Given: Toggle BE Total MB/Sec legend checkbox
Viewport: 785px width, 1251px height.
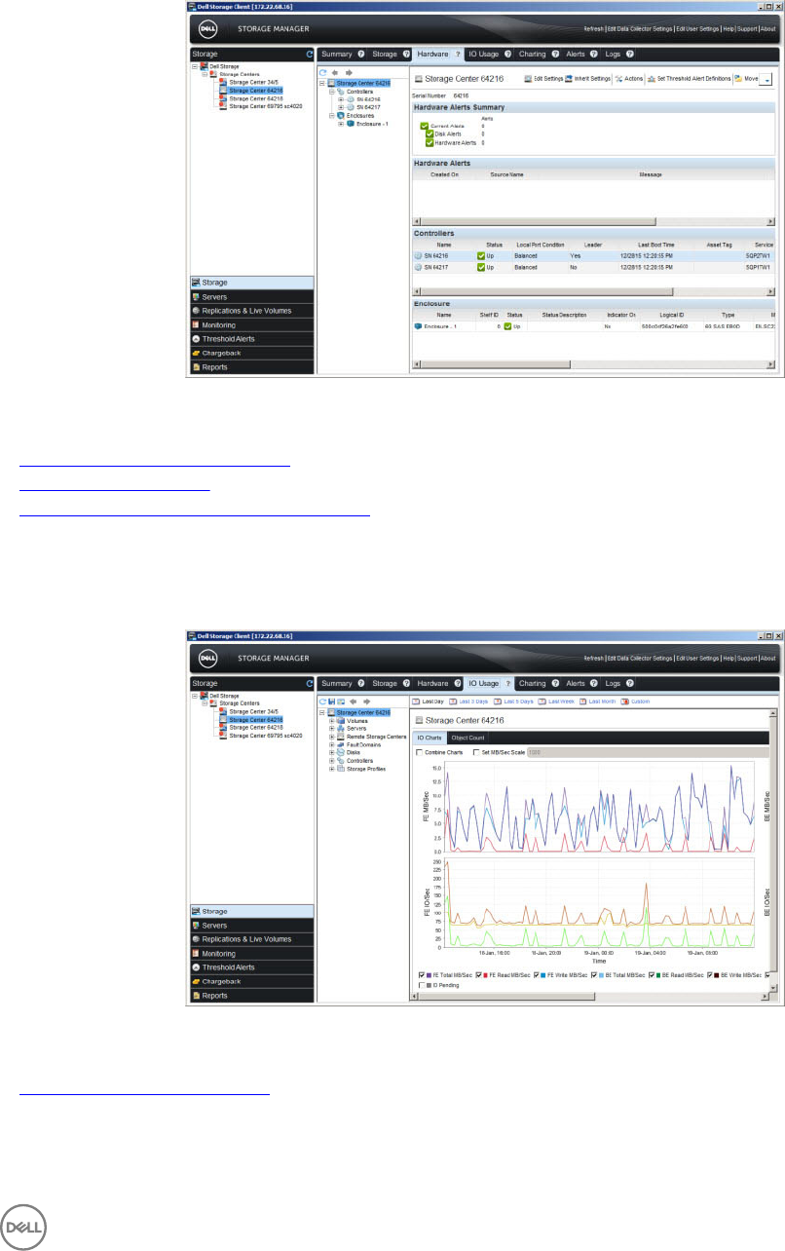Looking at the screenshot, I should point(595,974).
